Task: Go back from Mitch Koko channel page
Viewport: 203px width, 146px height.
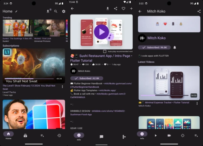Action: pos(140,11)
